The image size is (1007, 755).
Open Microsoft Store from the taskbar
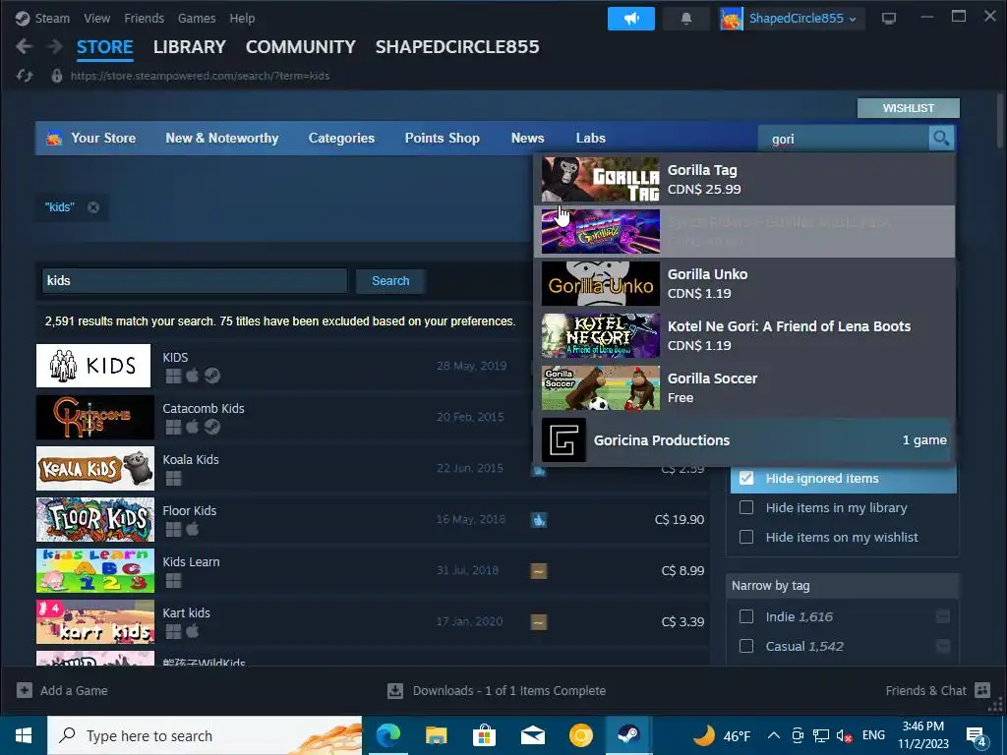coord(484,735)
